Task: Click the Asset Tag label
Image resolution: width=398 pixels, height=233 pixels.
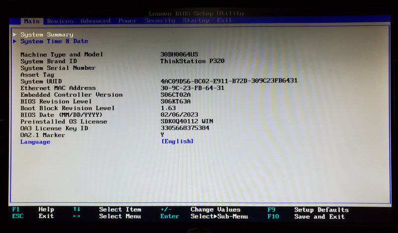Action: pos(37,75)
